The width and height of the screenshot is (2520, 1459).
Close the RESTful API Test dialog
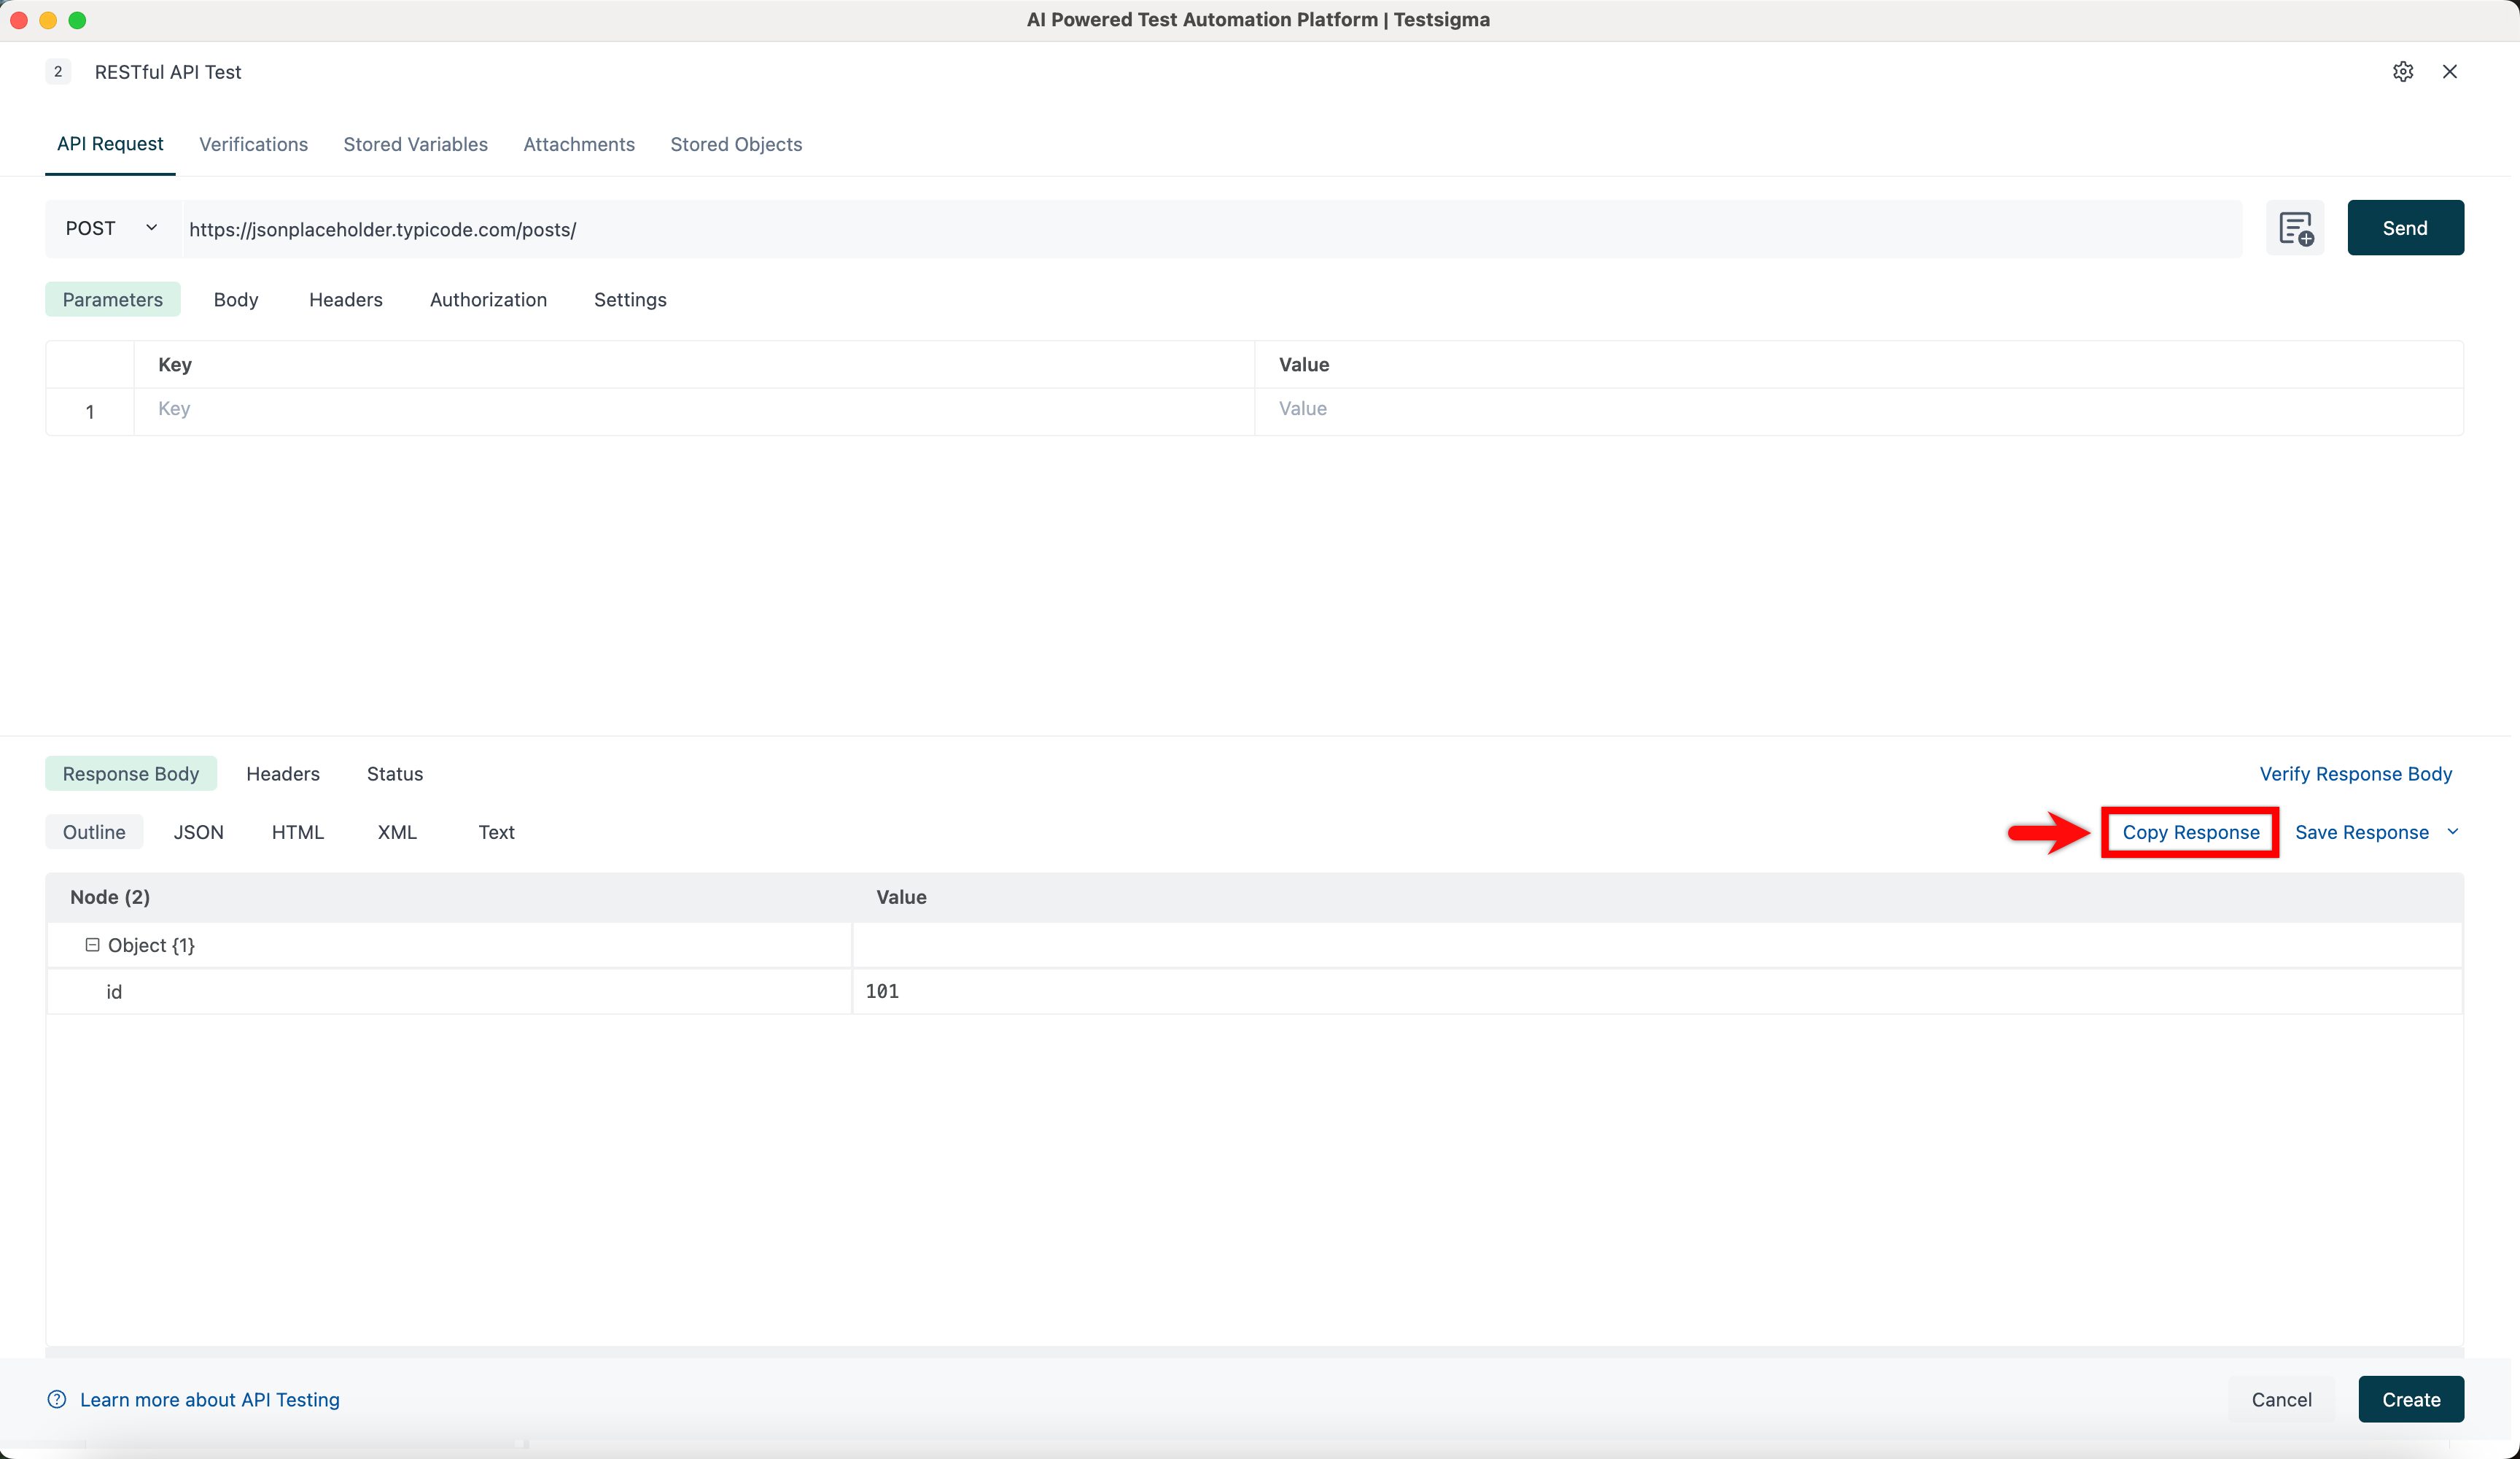(x=2449, y=71)
